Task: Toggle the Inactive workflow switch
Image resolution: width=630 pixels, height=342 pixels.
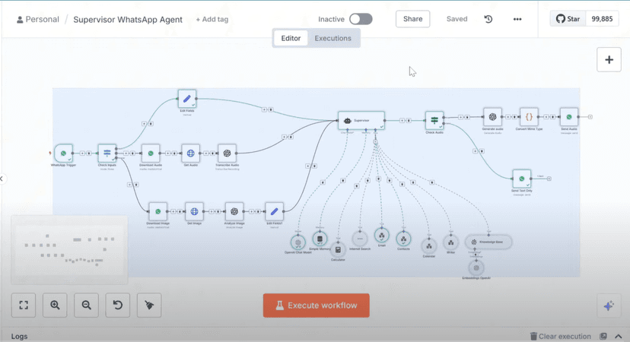Action: [x=361, y=19]
